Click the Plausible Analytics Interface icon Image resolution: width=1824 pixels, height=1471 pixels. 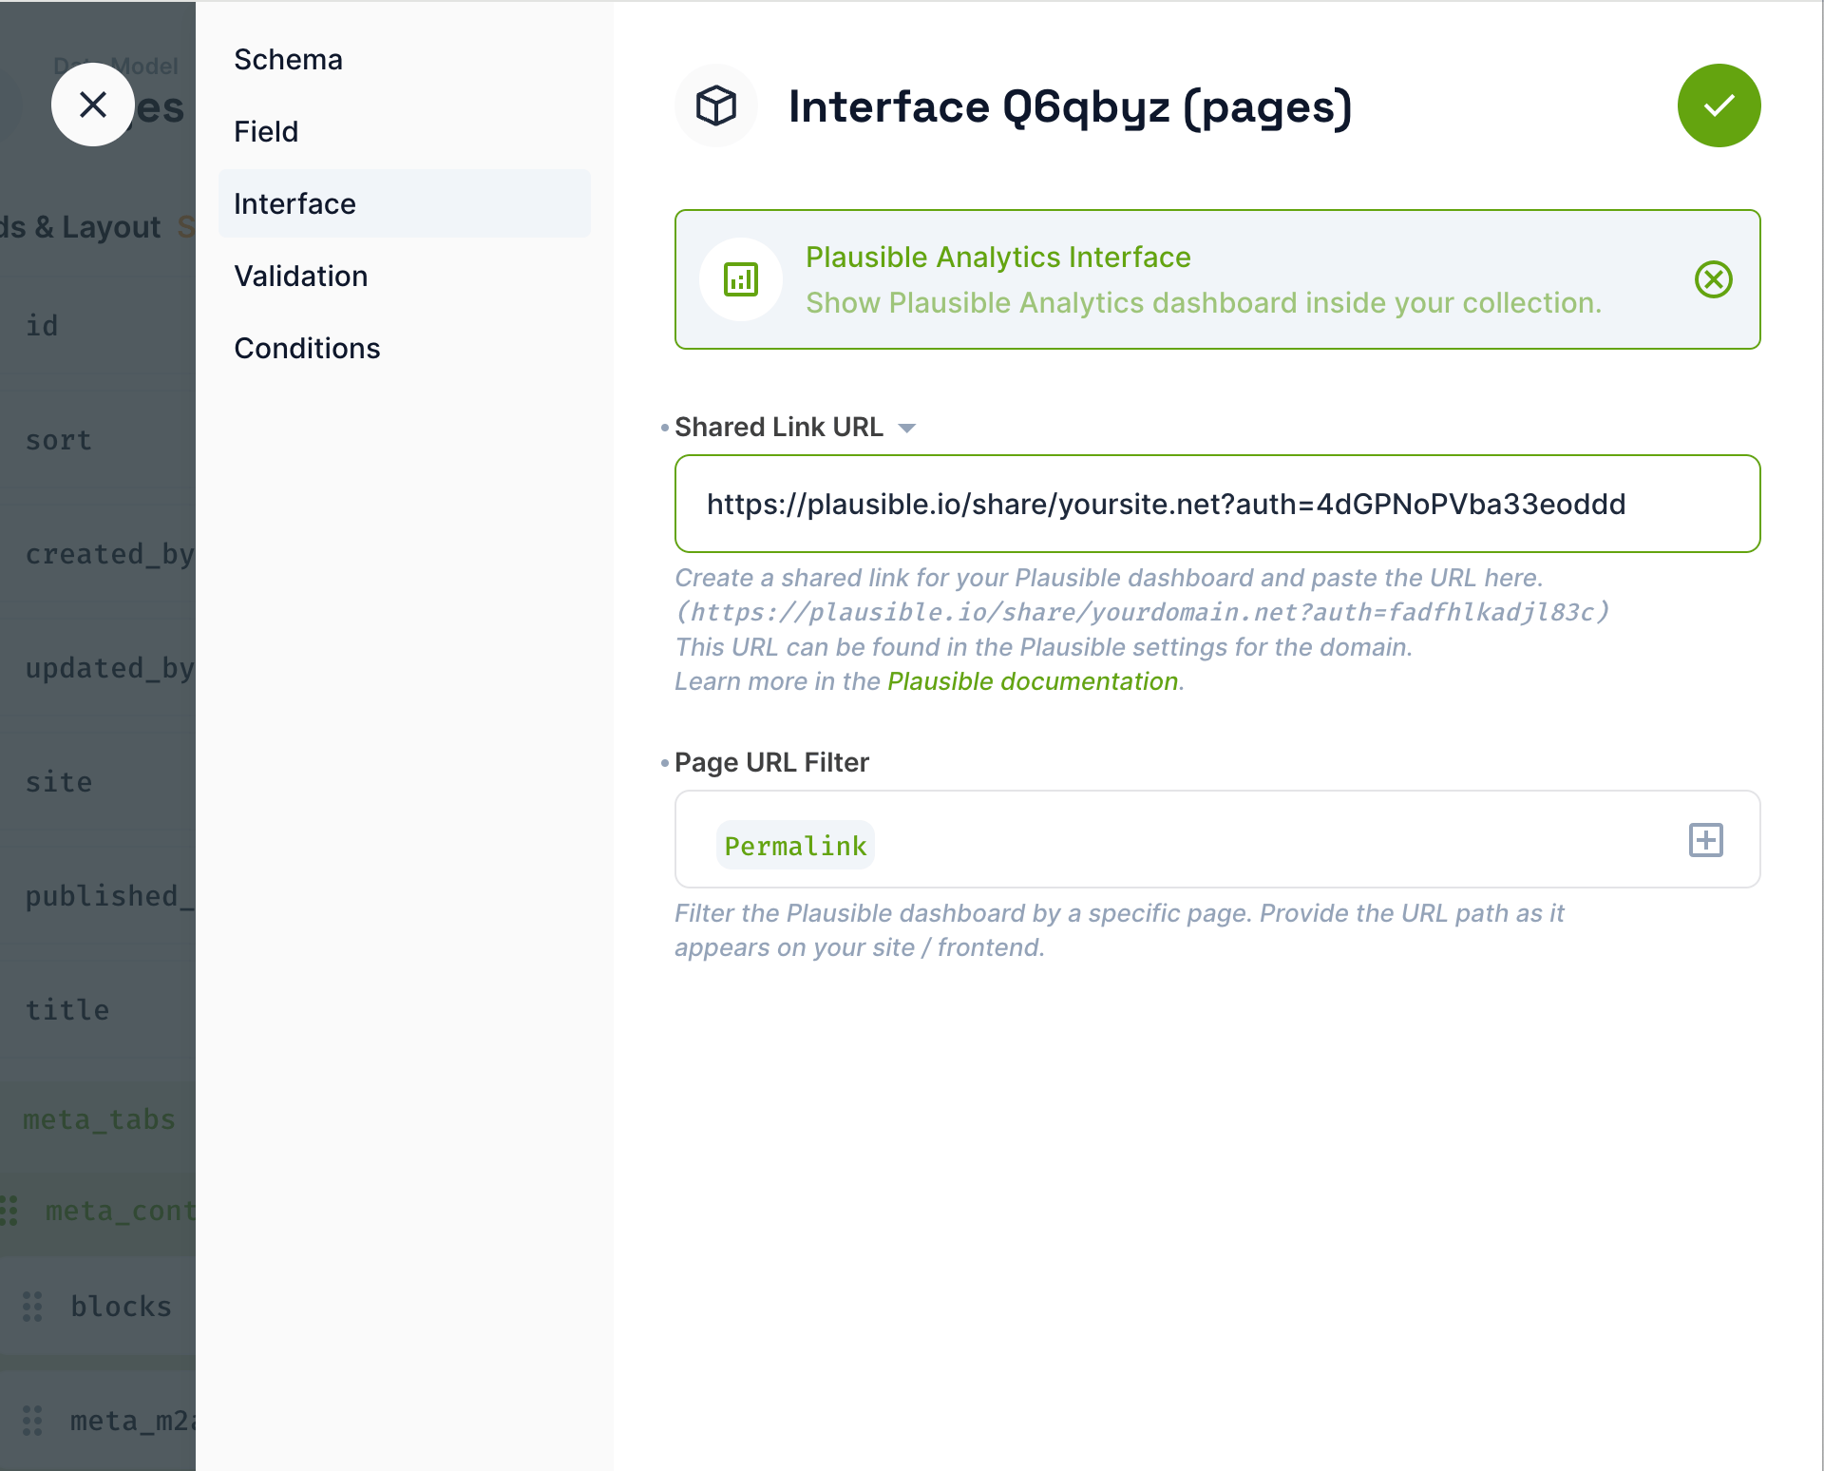(x=739, y=279)
